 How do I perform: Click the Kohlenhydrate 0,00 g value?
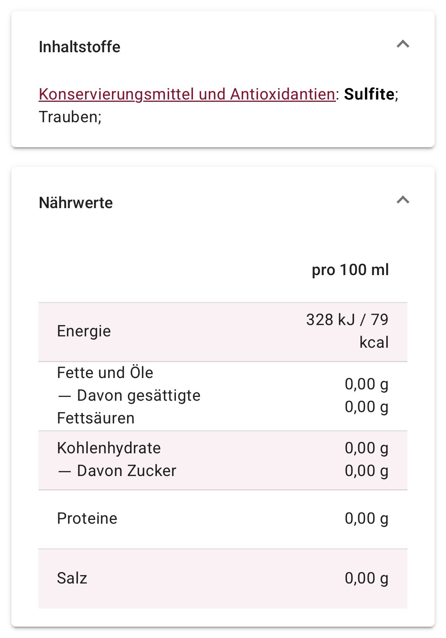367,448
